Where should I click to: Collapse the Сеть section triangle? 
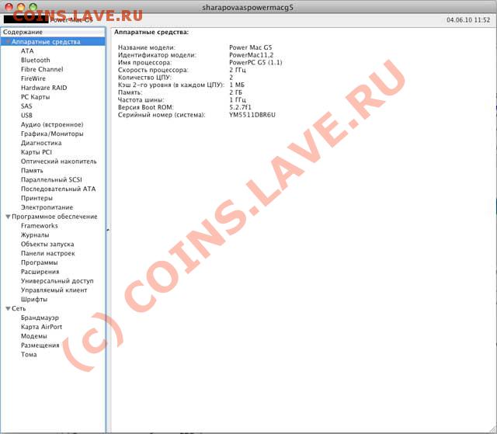9,308
